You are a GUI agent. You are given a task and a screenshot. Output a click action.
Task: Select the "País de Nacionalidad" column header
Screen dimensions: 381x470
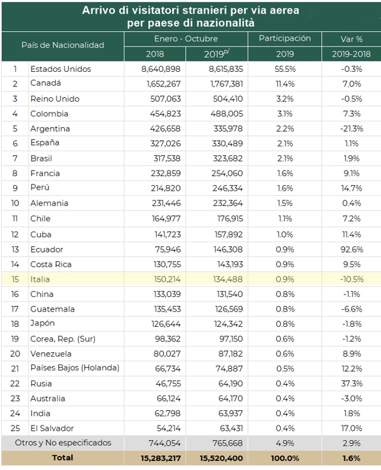tap(62, 46)
